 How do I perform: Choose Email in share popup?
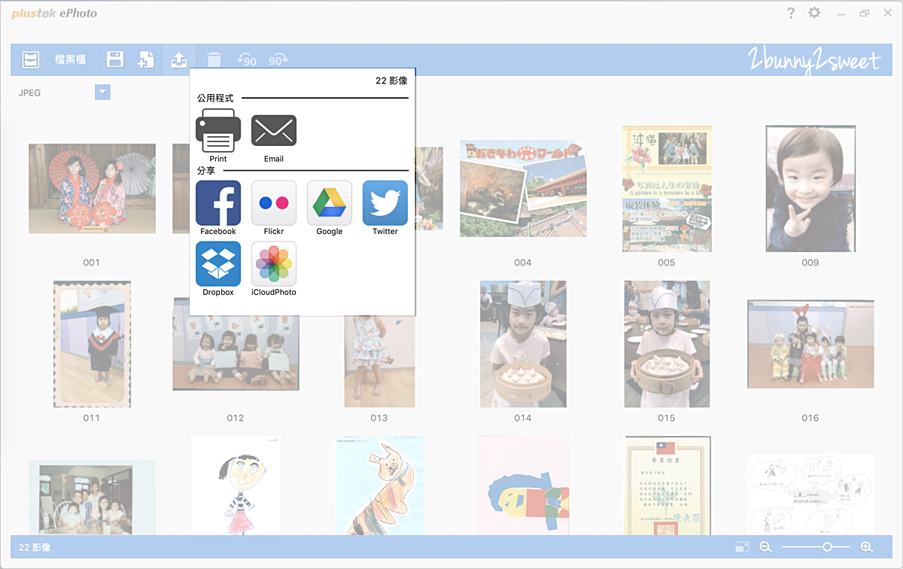pyautogui.click(x=274, y=138)
